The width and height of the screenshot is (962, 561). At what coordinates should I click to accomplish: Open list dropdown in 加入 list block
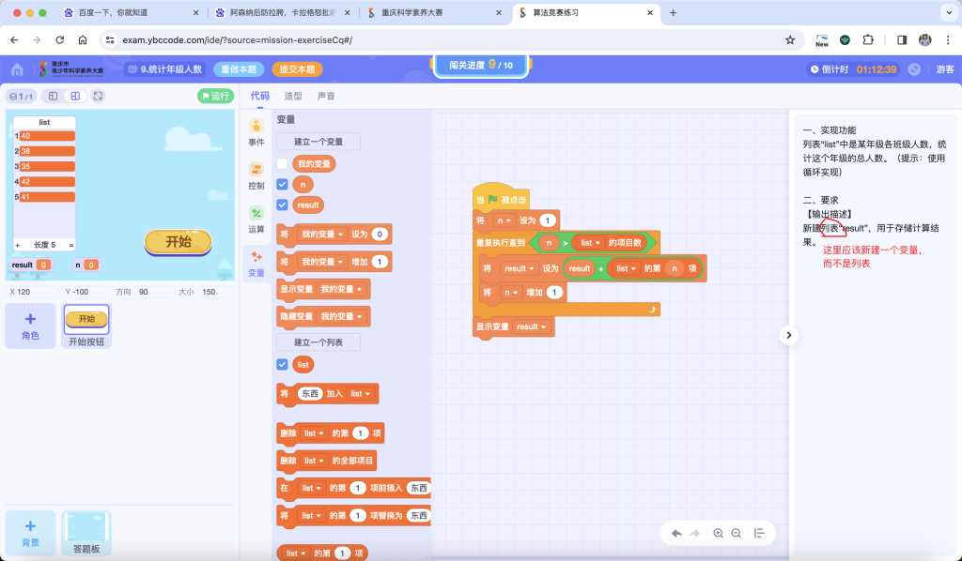point(360,394)
